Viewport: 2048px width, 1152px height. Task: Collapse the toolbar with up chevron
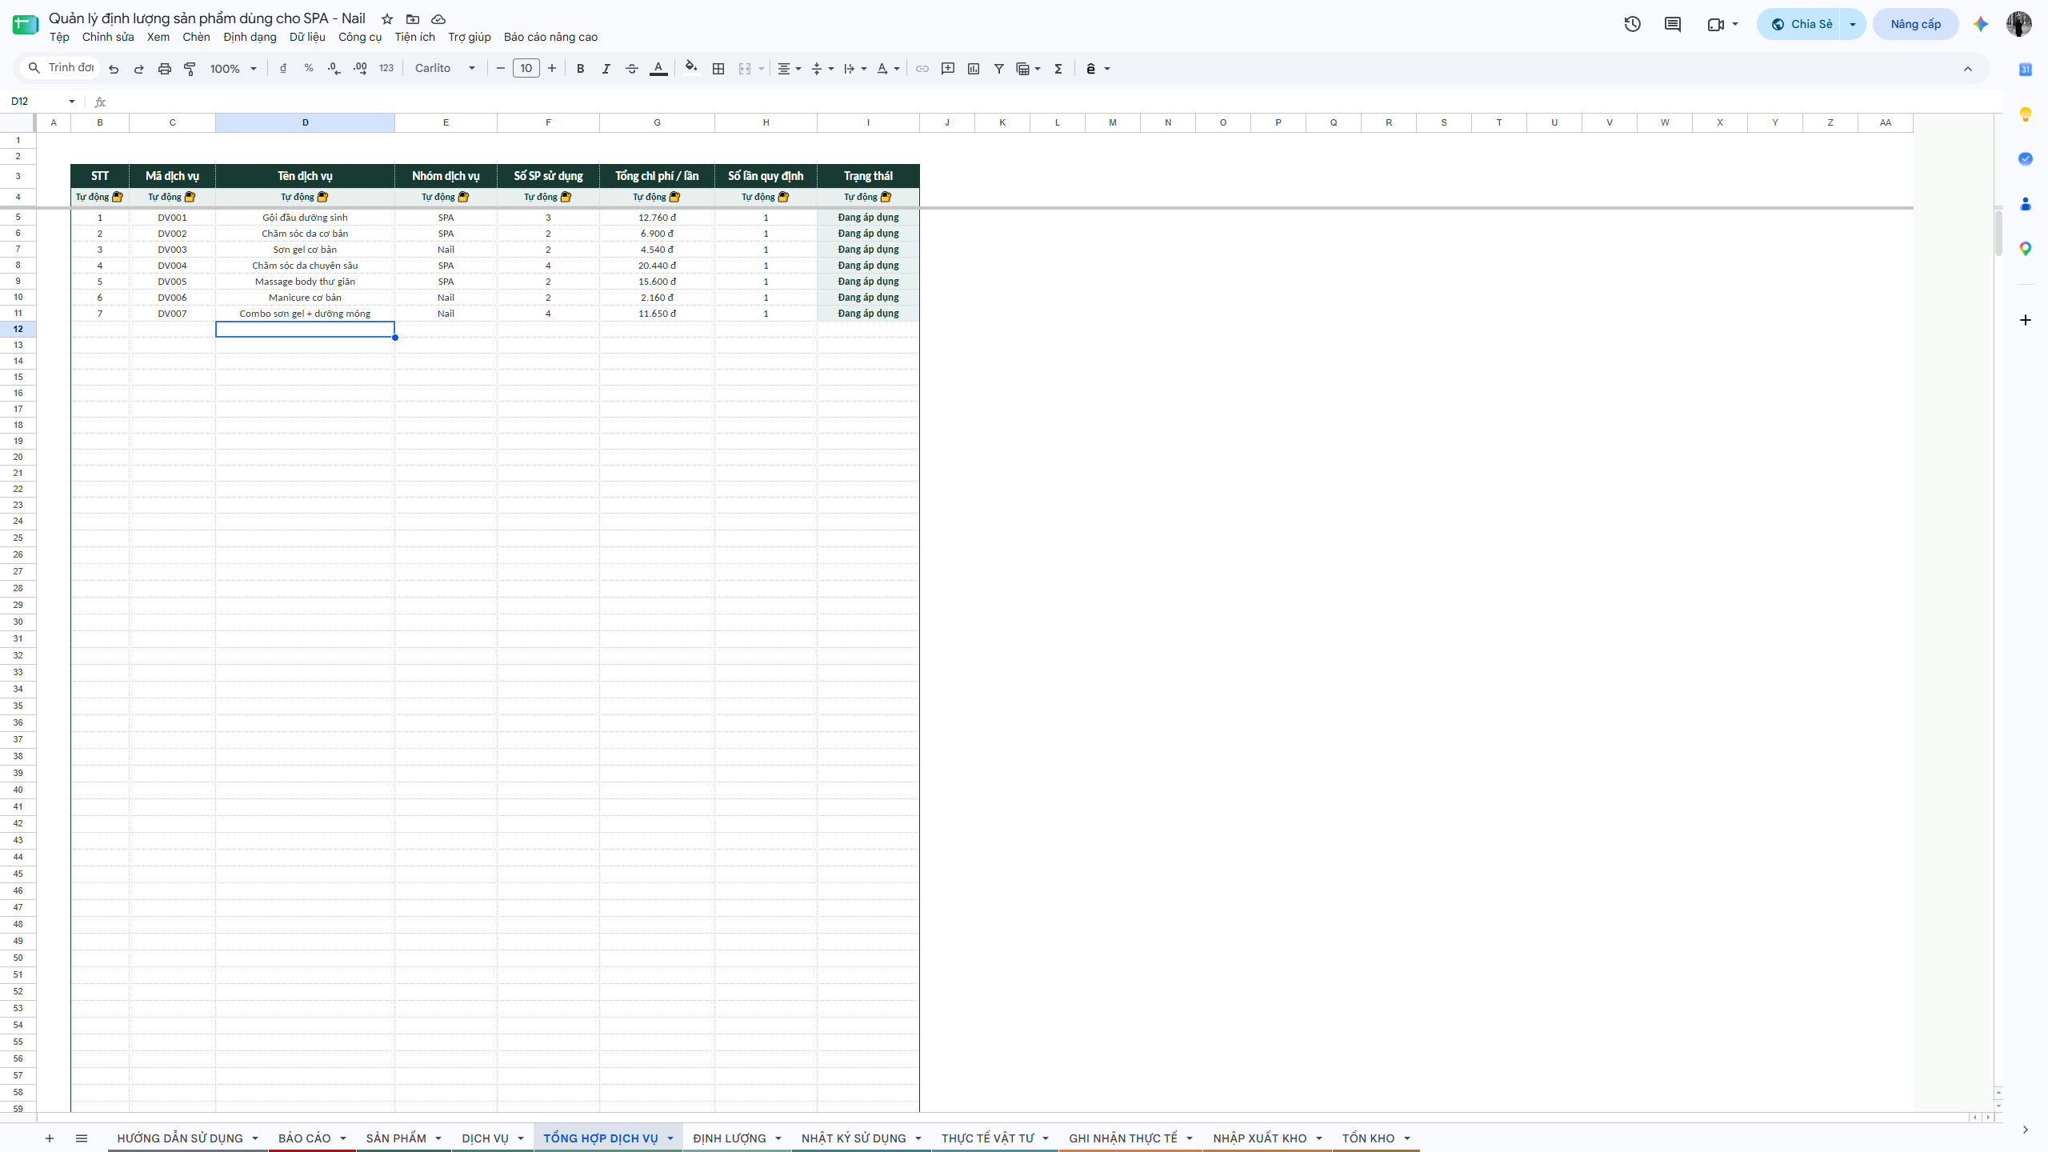1968,69
